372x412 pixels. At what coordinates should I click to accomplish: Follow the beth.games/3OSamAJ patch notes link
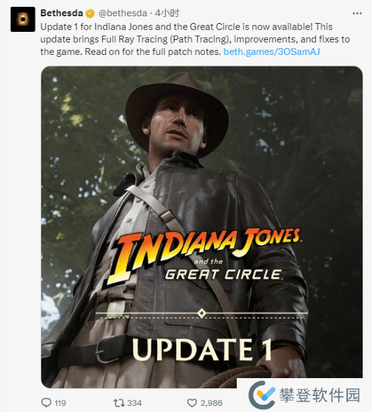[271, 52]
